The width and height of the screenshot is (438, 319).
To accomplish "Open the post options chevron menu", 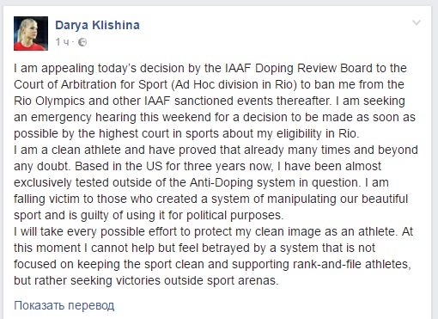I will tap(416, 22).
